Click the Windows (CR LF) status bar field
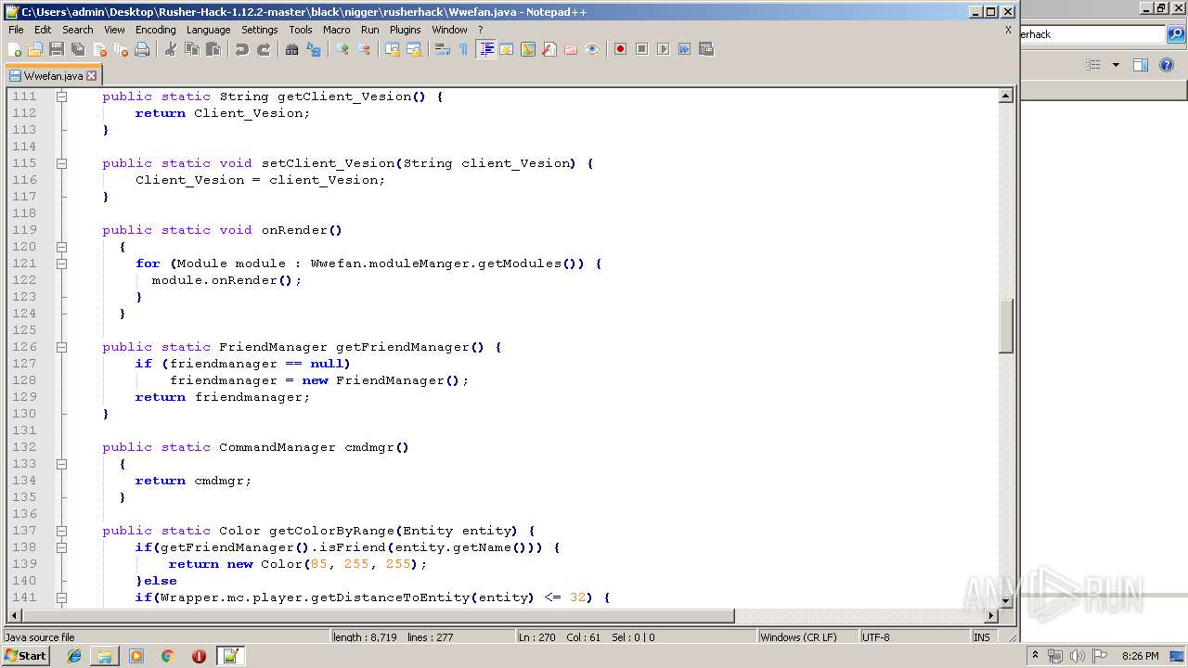Screen dimensions: 1188x668 tap(807, 637)
